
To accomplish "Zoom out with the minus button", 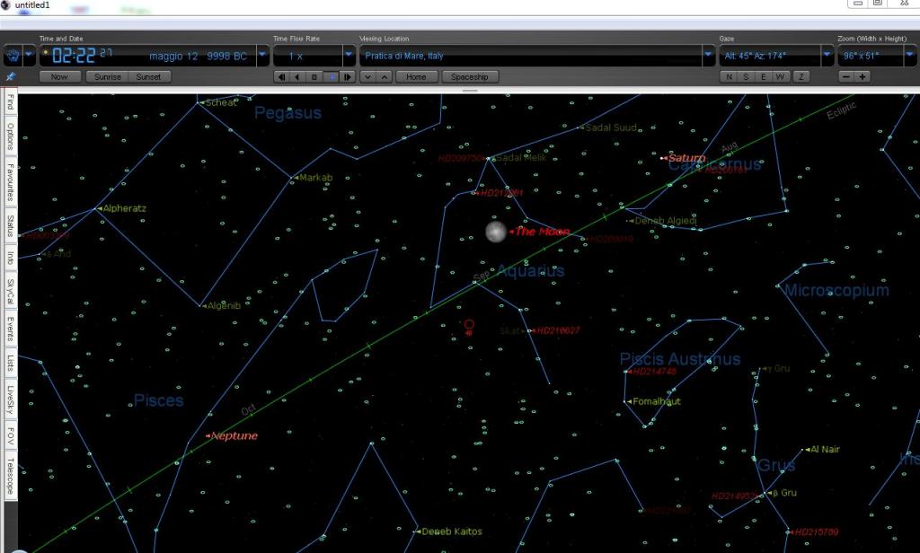I will [x=846, y=77].
